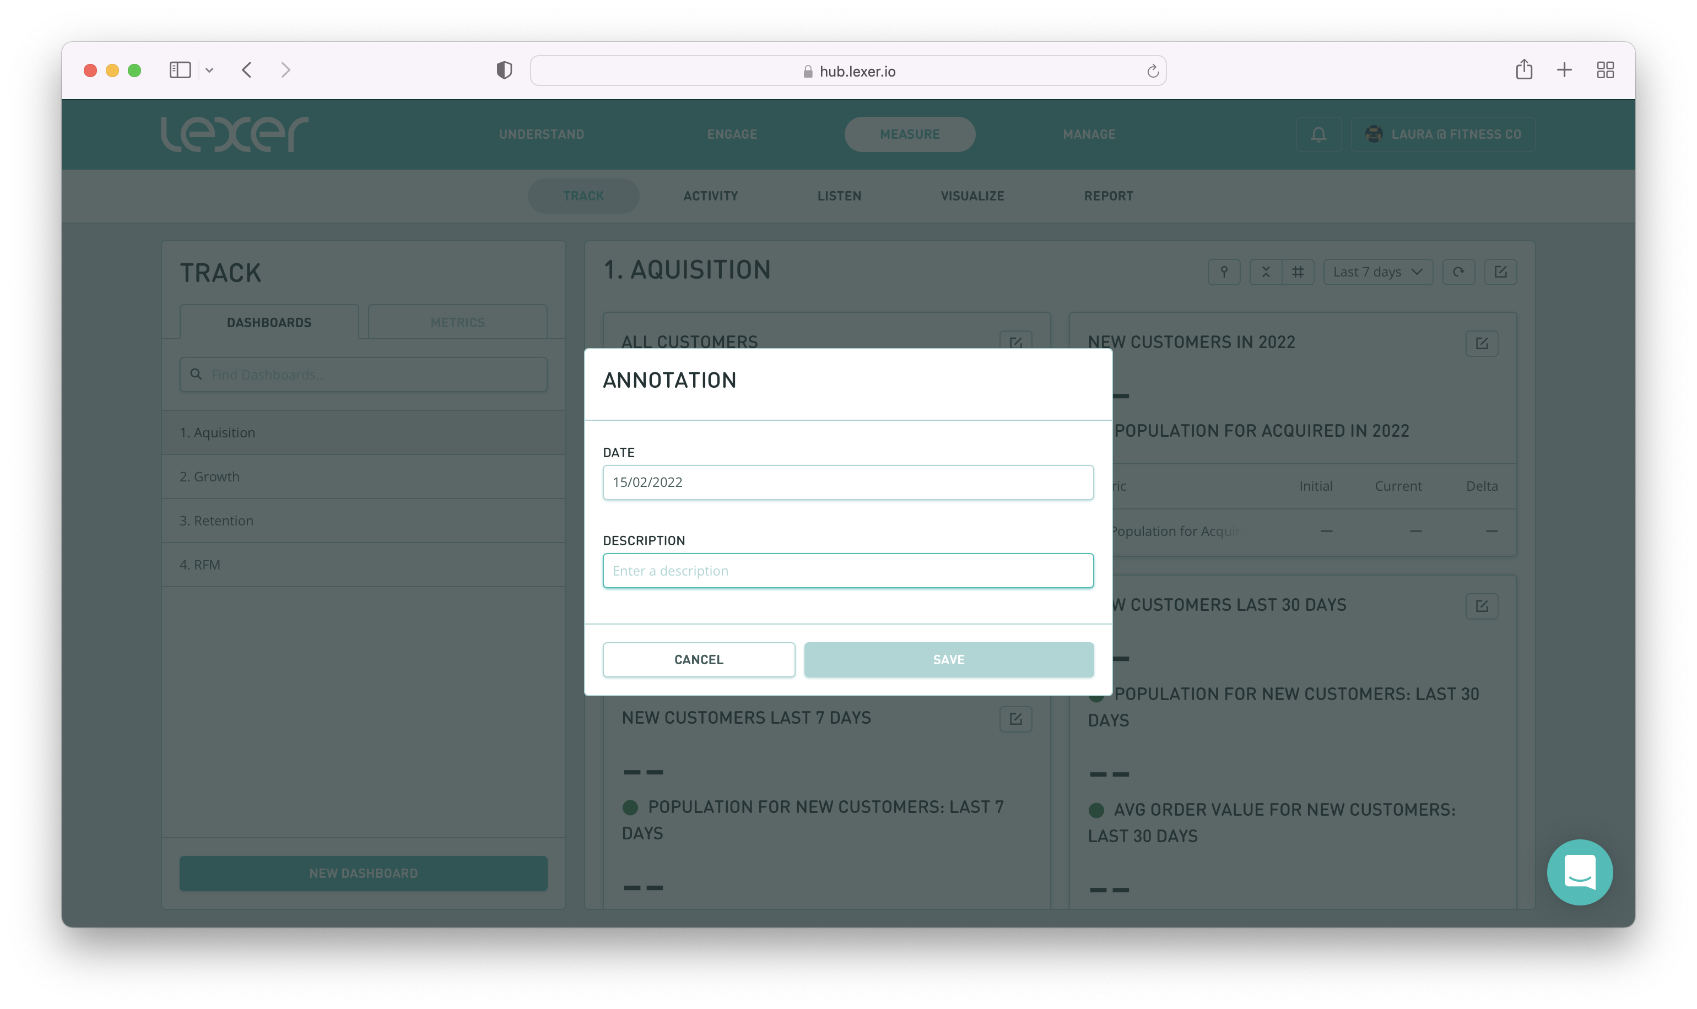Viewport: 1697px width, 1009px height.
Task: Click the Lexer logo
Action: (234, 133)
